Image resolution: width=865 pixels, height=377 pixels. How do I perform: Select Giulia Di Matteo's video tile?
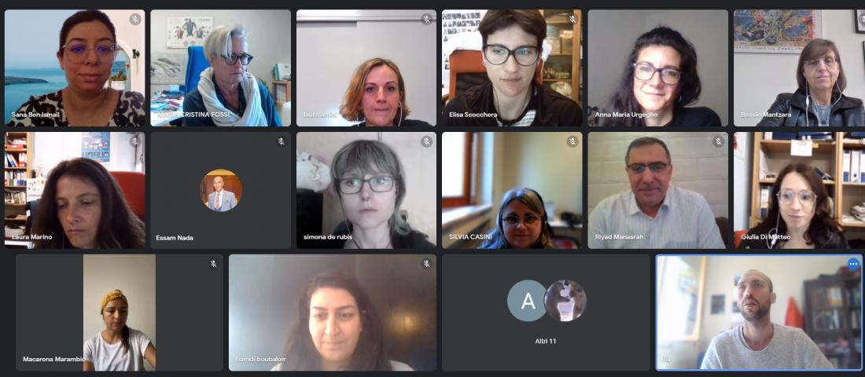click(800, 190)
